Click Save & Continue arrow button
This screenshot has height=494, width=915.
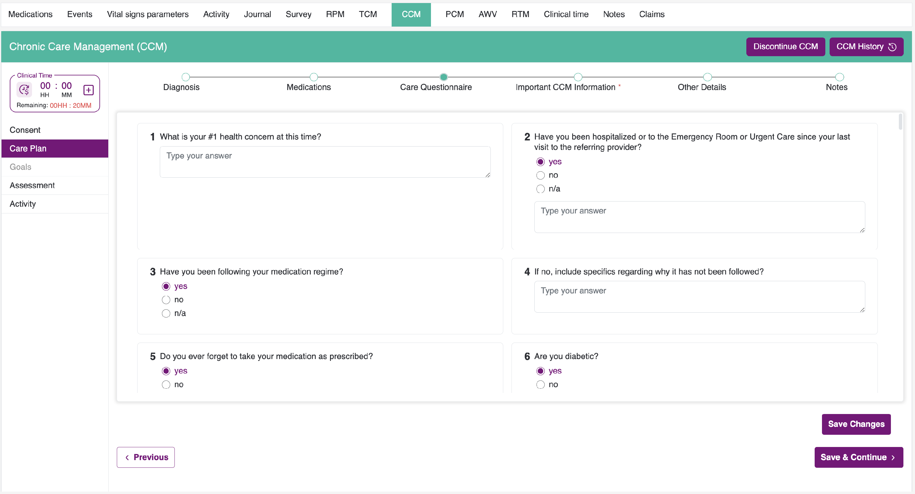click(x=858, y=457)
